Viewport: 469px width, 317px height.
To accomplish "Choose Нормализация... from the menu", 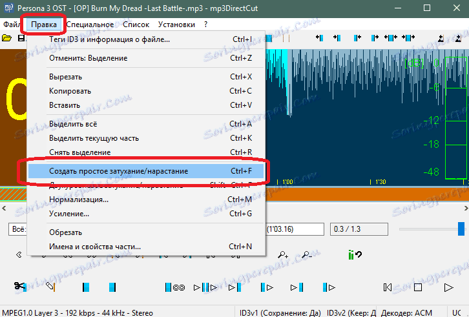I will [146, 199].
